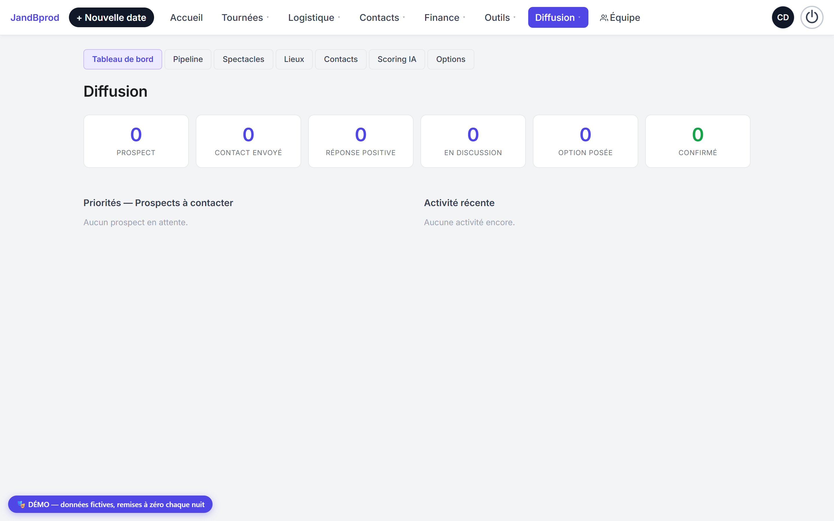Click the power logout icon
Screen dimensions: 834x521
point(812,17)
